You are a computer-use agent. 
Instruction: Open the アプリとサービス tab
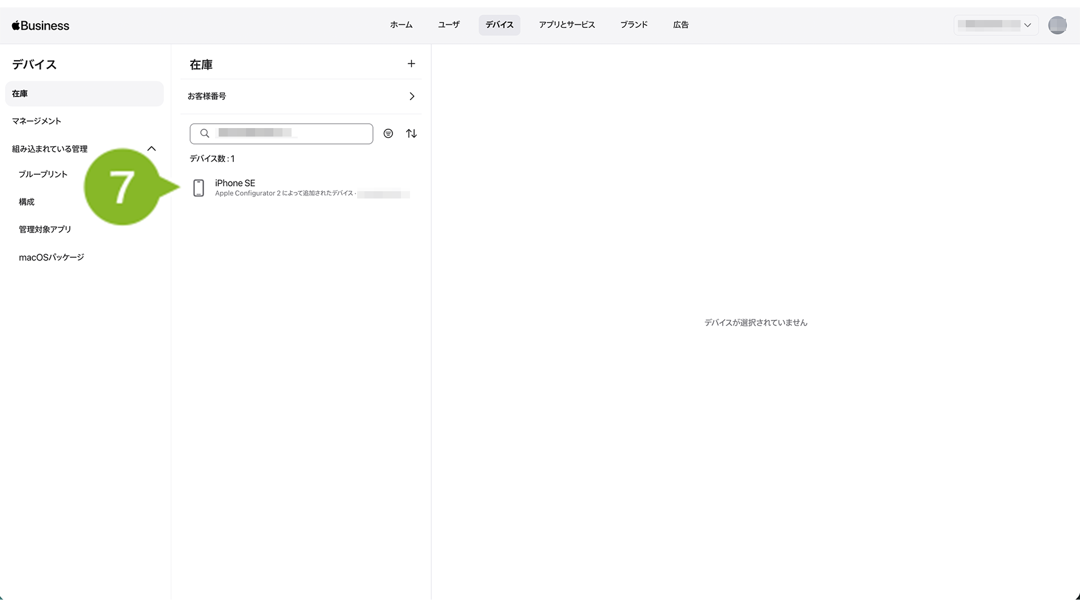[x=567, y=25]
